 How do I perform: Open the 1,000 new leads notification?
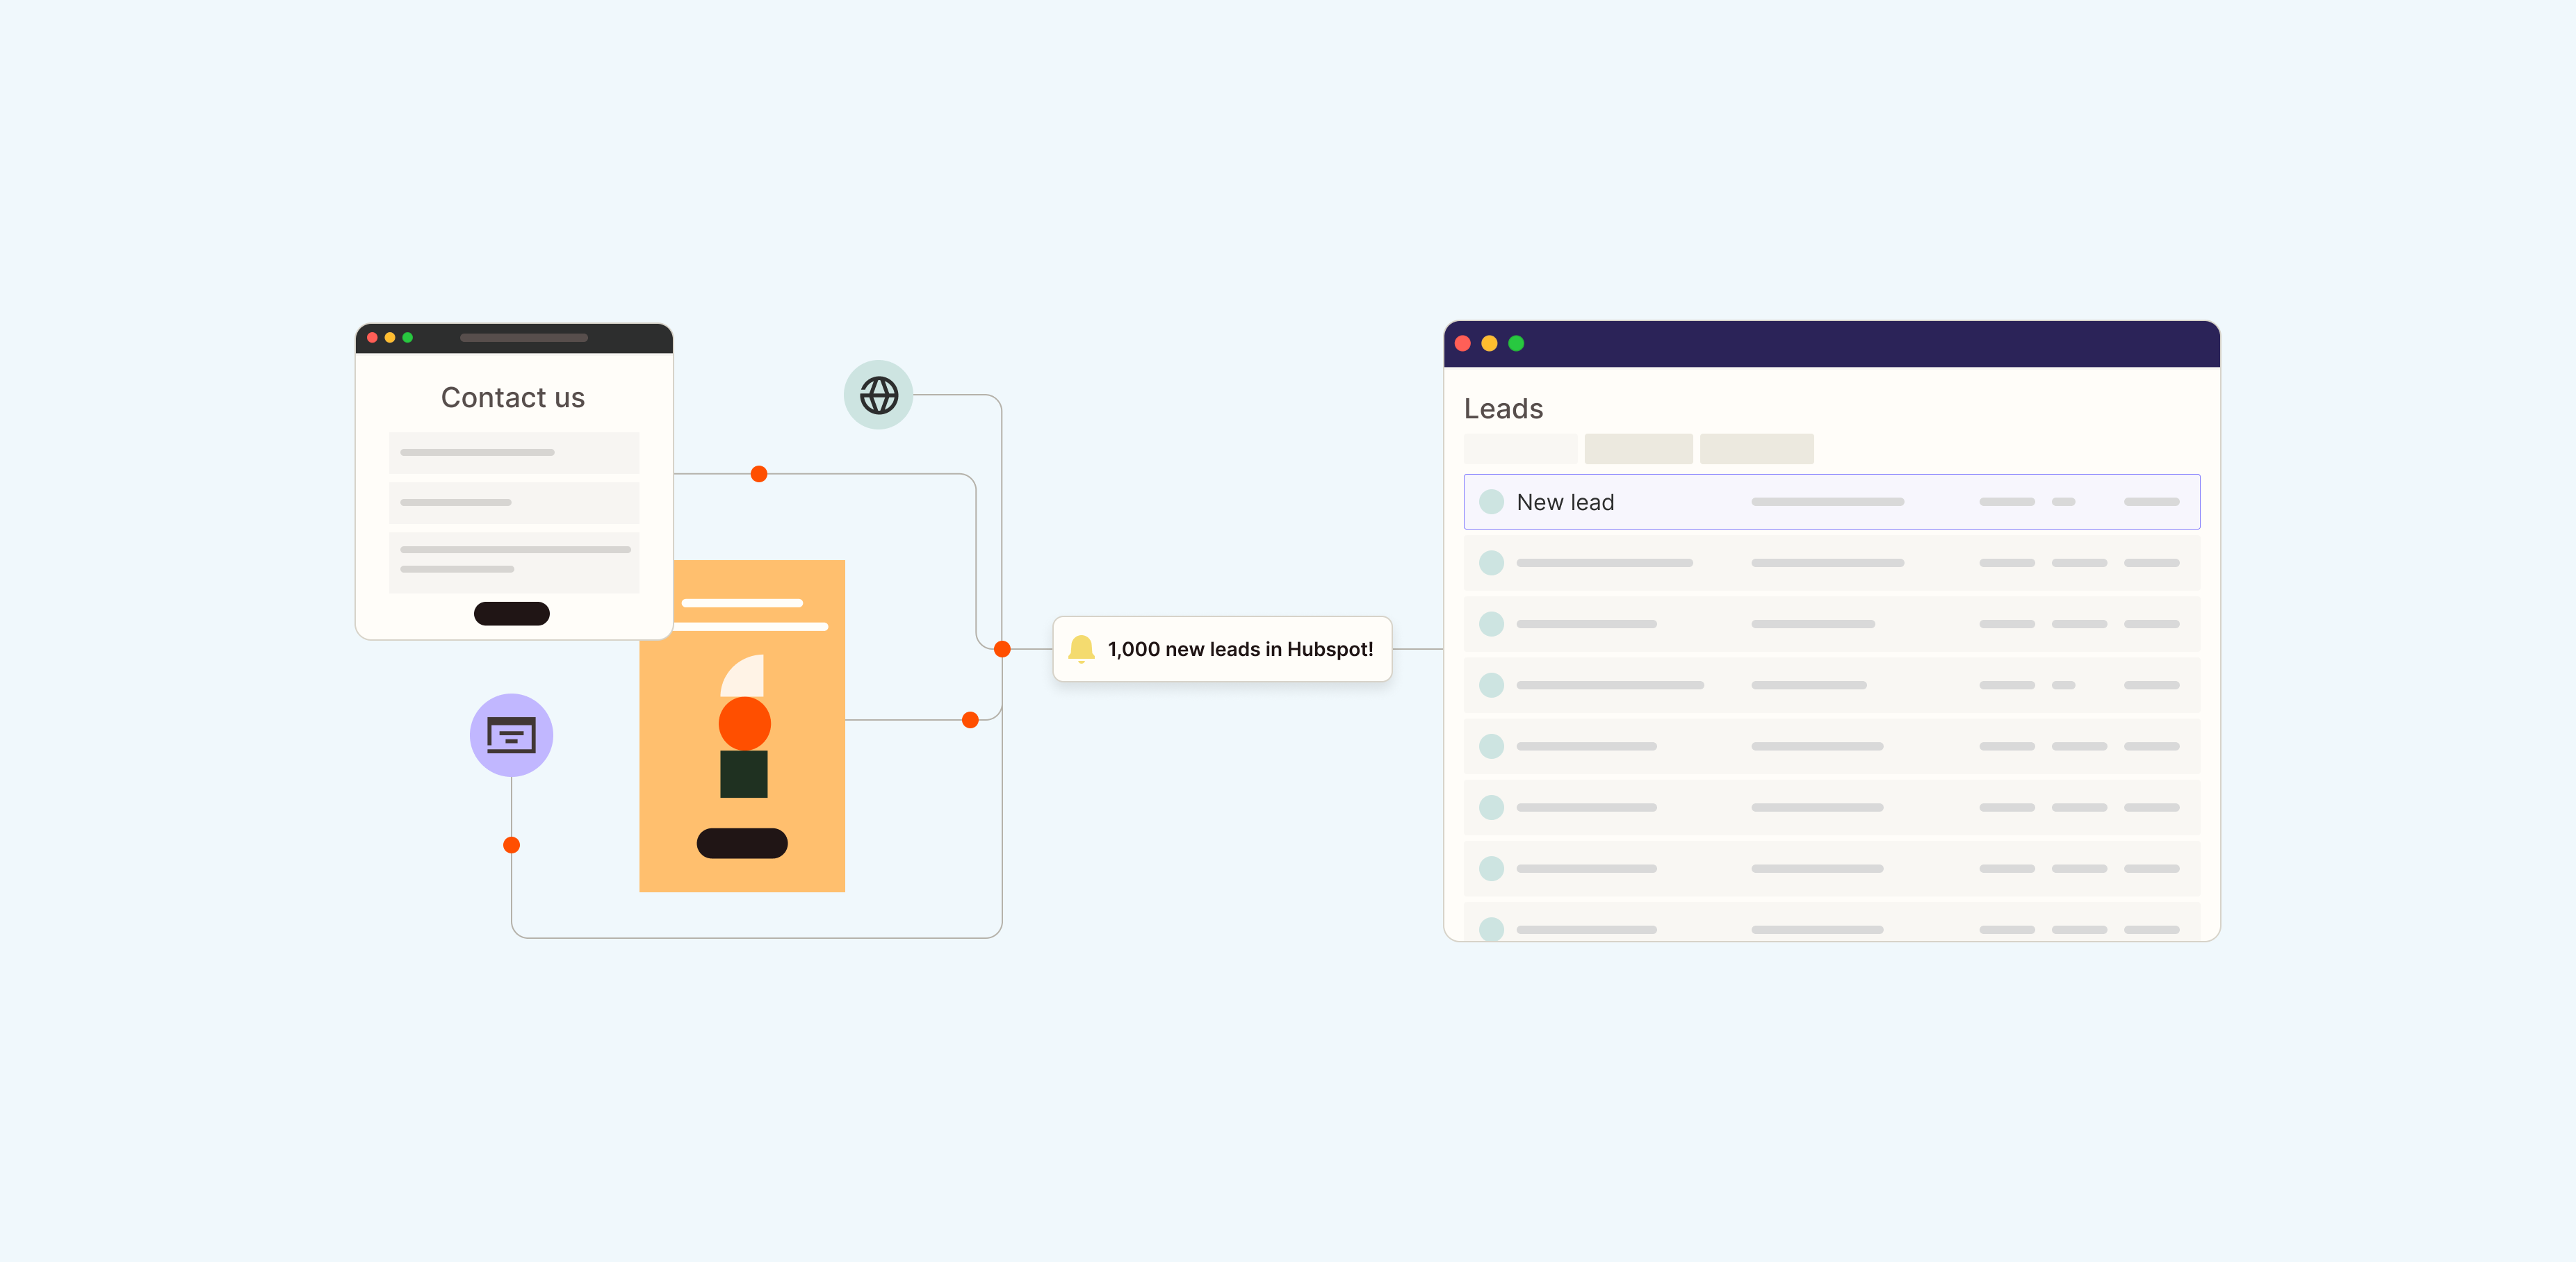point(1222,649)
